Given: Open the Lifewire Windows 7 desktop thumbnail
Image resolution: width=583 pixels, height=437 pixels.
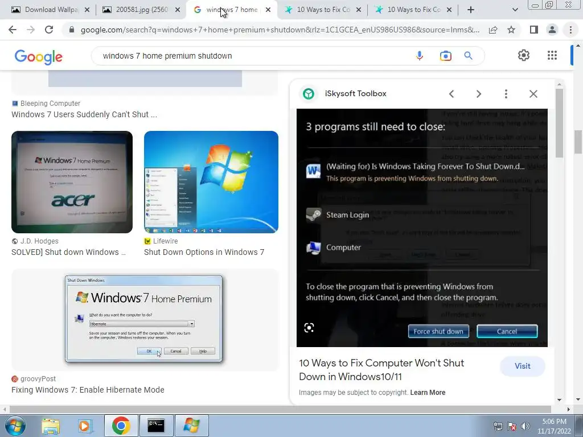Looking at the screenshot, I should pos(211,182).
